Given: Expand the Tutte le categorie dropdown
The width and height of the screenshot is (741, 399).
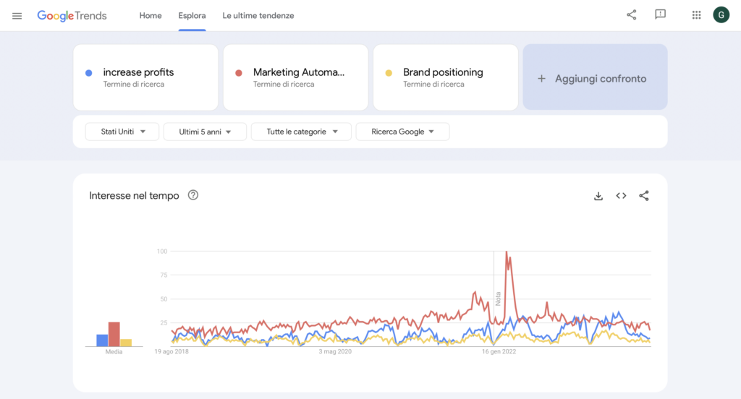Looking at the screenshot, I should tap(300, 132).
